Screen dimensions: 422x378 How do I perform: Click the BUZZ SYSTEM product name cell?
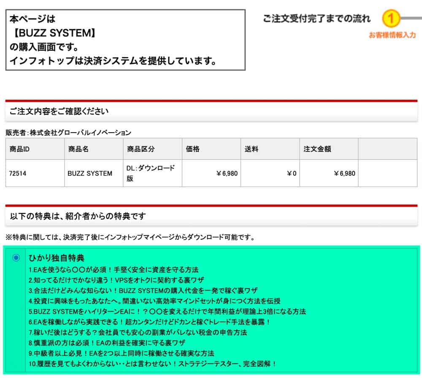pos(94,173)
